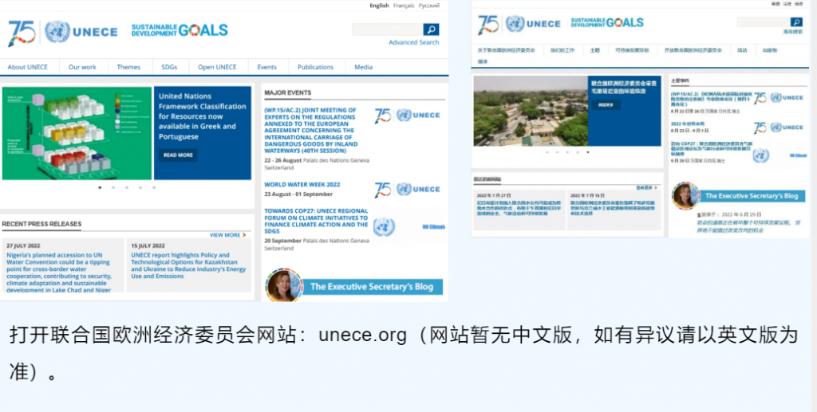The image size is (817, 412).
Task: Click the search magnifier button on the English page
Action: (431, 29)
